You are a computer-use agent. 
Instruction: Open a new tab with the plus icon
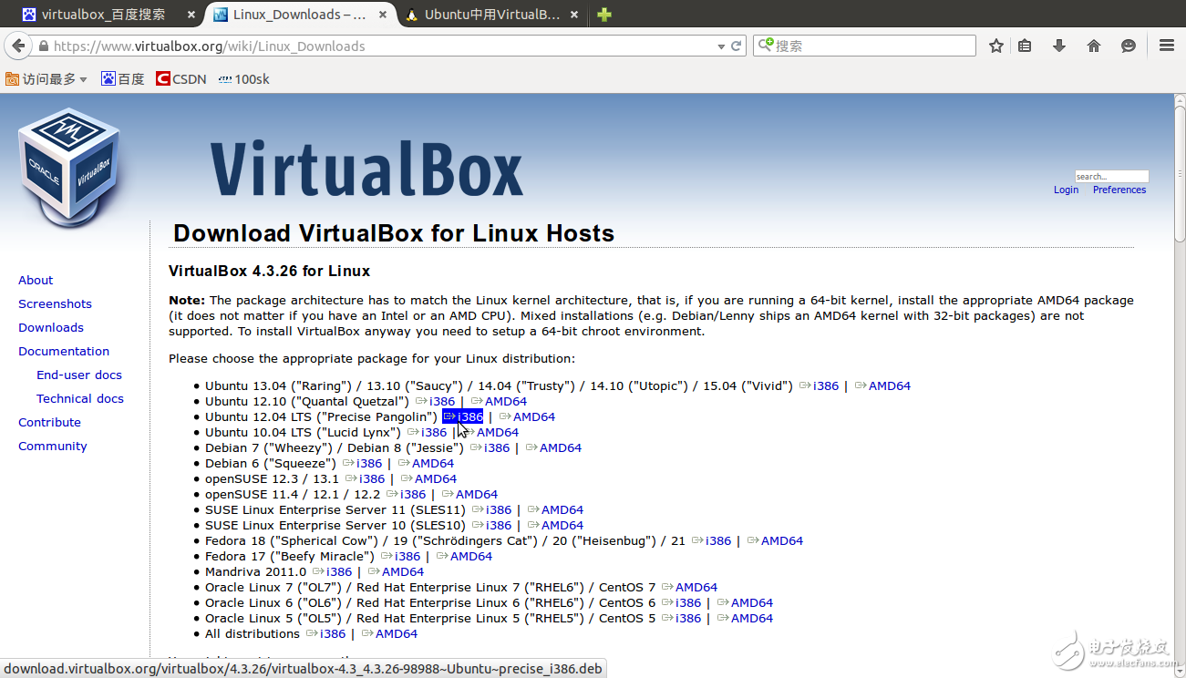pyautogui.click(x=604, y=15)
